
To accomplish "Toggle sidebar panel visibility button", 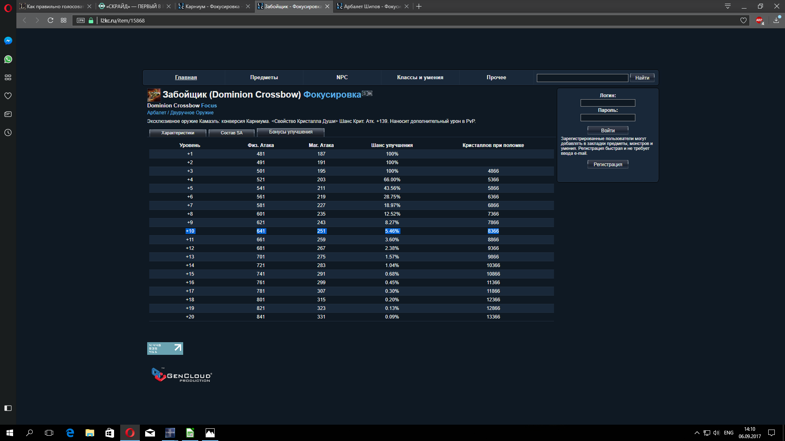I will coord(8,408).
